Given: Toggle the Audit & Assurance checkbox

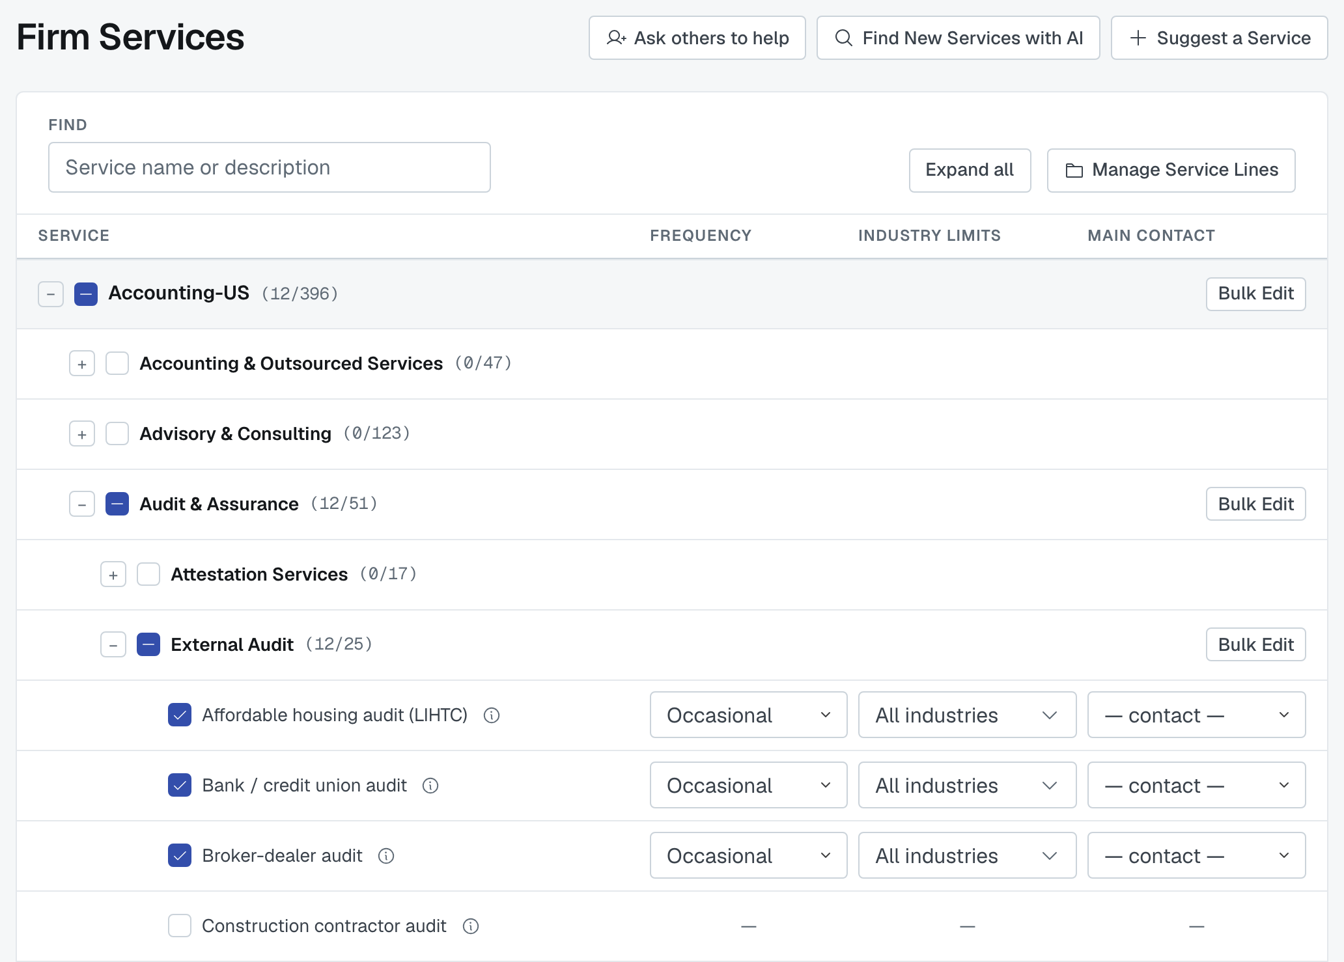Looking at the screenshot, I should pos(117,504).
